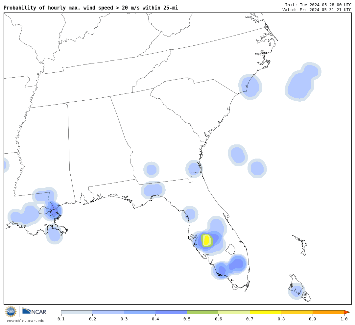Screen dimensions: 355x325
Task: Click the probability blob on the North Carolina coast
Action: point(250,87)
